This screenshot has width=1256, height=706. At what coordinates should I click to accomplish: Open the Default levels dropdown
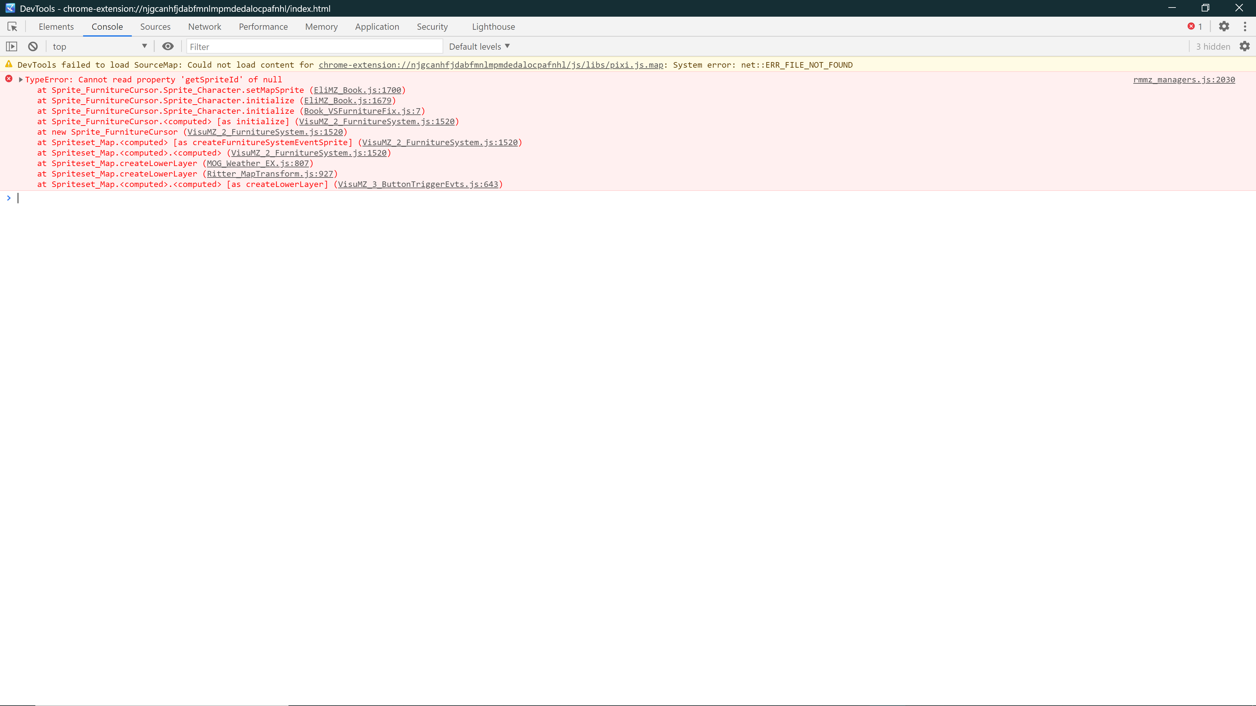[479, 46]
